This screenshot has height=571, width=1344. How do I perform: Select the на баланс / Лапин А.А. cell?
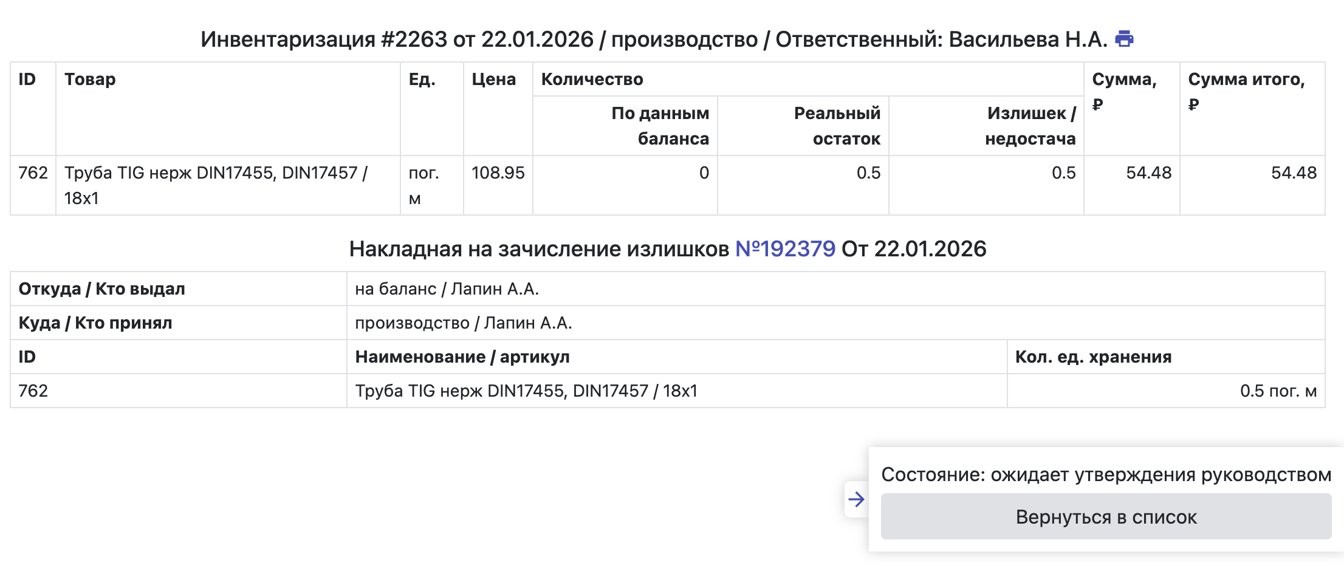pos(447,289)
